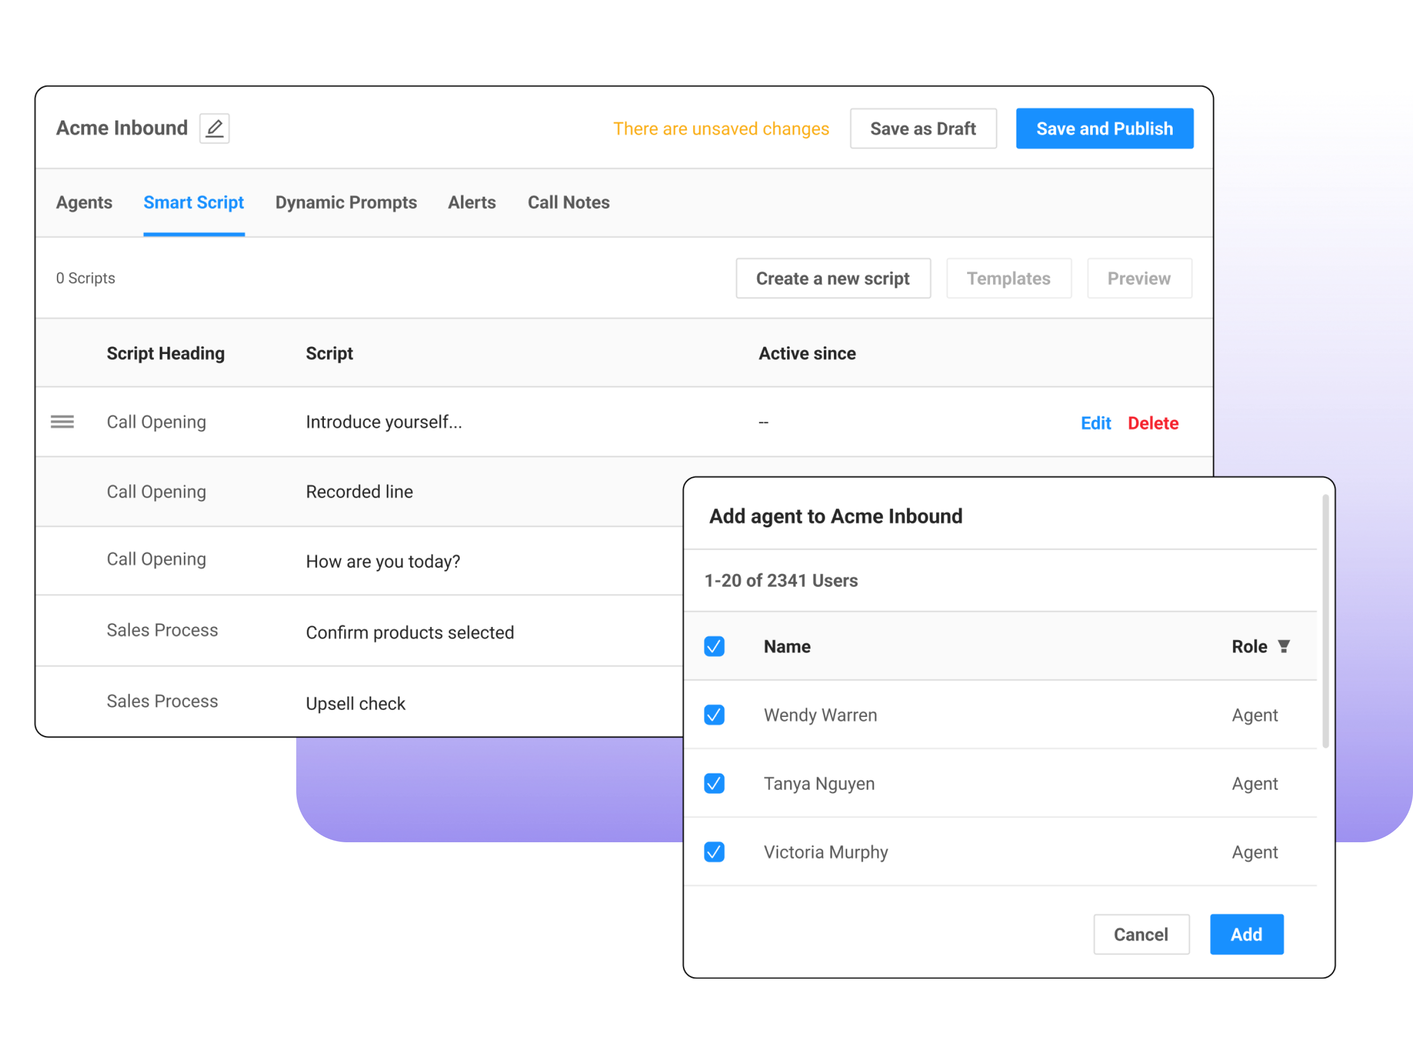
Task: Click the Role column filter funnel icon
Action: coord(1284,646)
